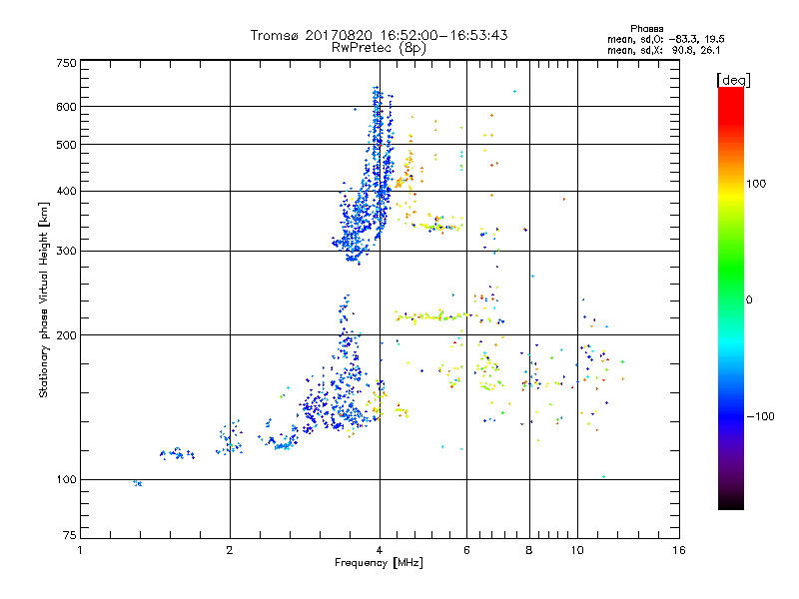Click the x-axis tick label '6'
The image size is (799, 599).
466,550
